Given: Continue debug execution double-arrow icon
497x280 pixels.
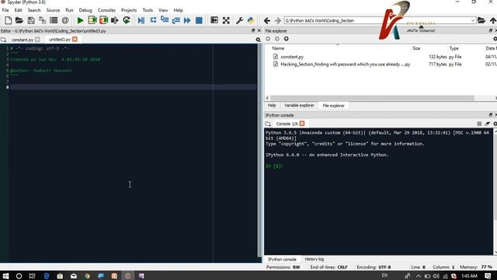Looking at the screenshot, I should point(187,20).
